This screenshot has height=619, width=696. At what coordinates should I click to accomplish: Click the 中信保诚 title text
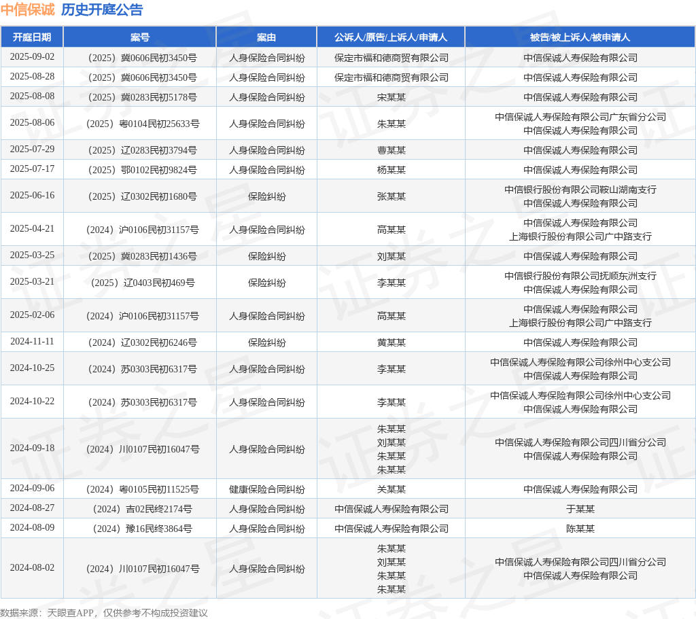pos(27,10)
